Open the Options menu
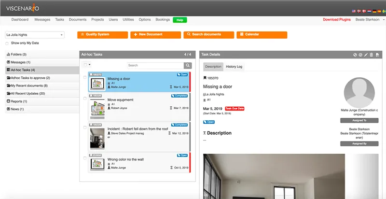The width and height of the screenshot is (386, 199). click(x=144, y=19)
